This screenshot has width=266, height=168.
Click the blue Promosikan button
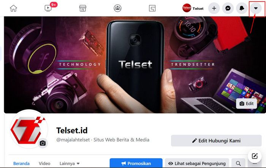coord(136,163)
